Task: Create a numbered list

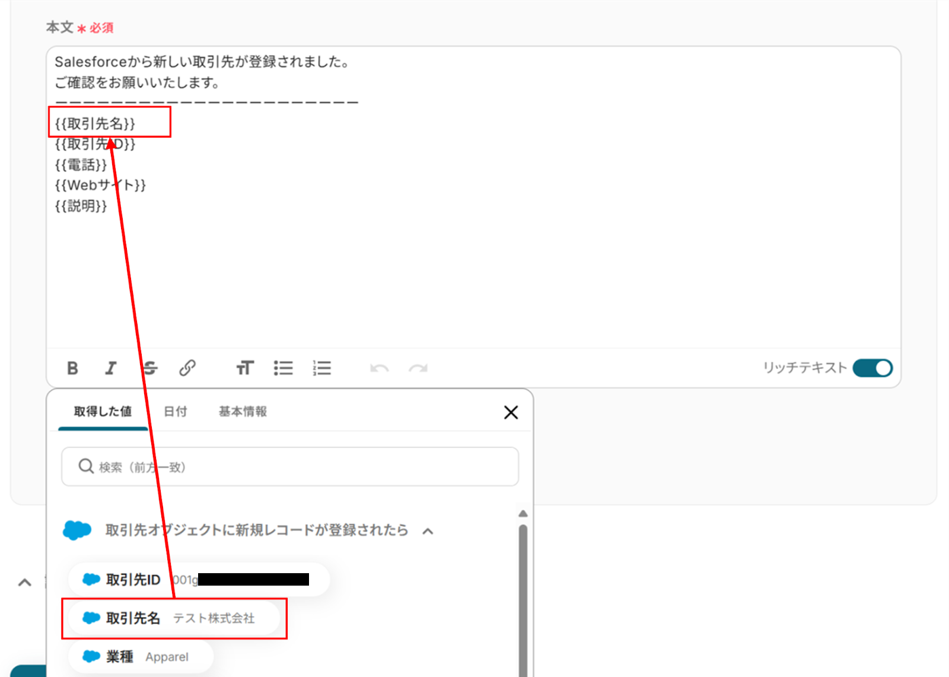Action: (322, 368)
